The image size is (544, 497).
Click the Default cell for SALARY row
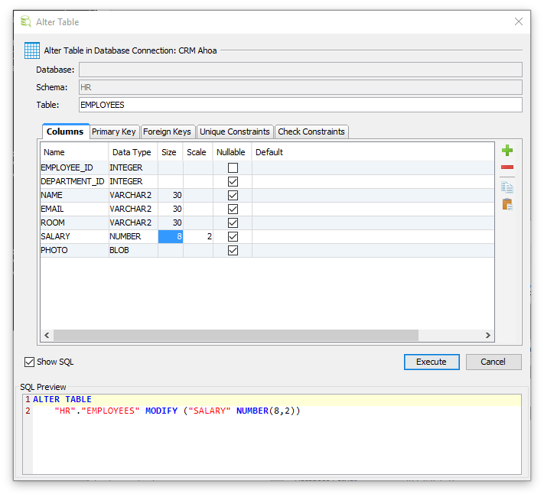pyautogui.click(x=373, y=236)
